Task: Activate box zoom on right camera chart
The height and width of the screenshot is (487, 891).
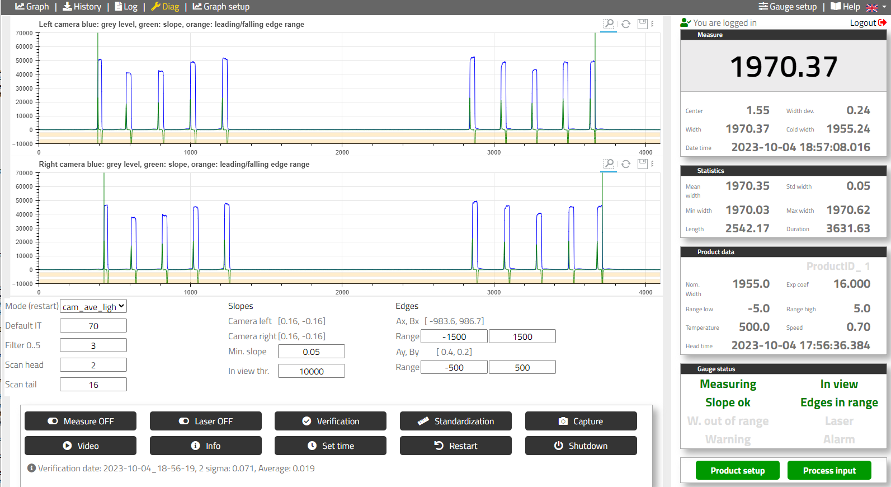Action: click(609, 163)
